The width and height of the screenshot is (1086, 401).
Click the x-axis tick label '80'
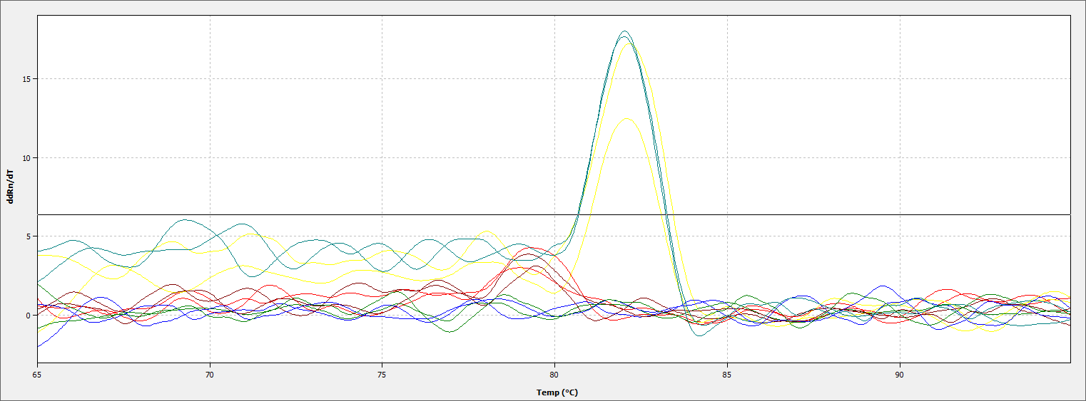pyautogui.click(x=554, y=374)
